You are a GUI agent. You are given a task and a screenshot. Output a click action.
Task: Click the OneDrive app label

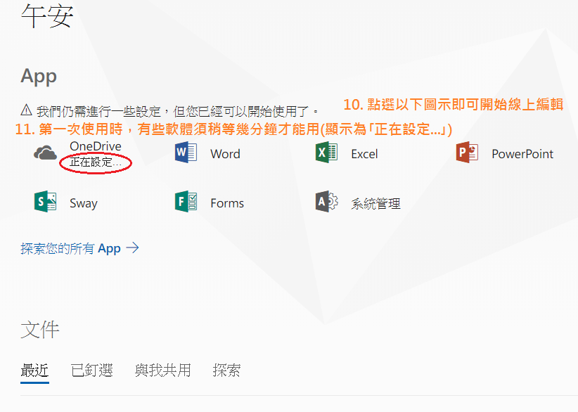[96, 146]
